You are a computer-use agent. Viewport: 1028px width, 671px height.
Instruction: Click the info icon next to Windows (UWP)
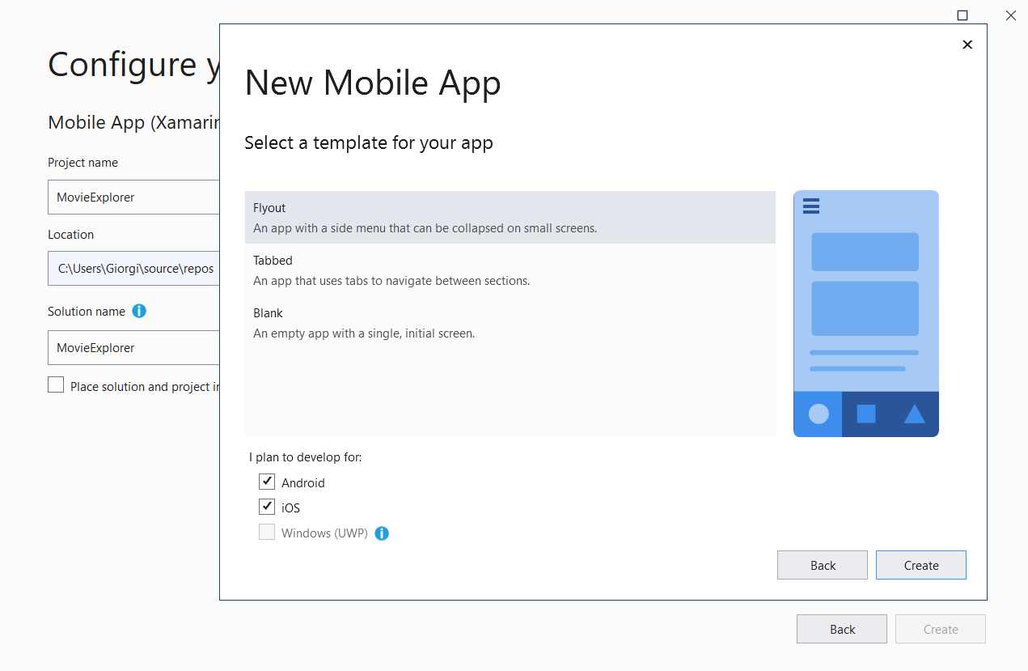pos(382,533)
